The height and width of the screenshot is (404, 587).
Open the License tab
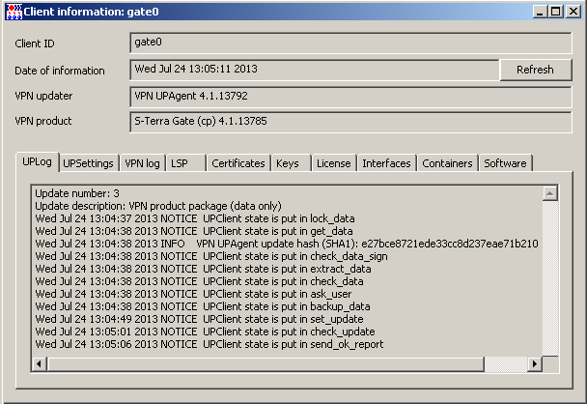[334, 163]
